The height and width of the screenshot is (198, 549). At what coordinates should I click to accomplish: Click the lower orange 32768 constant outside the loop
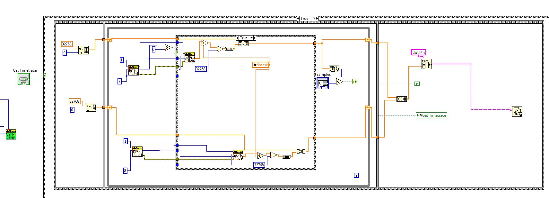(74, 101)
